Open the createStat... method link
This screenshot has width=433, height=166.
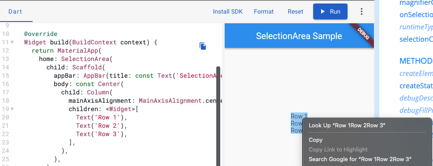click(x=416, y=86)
